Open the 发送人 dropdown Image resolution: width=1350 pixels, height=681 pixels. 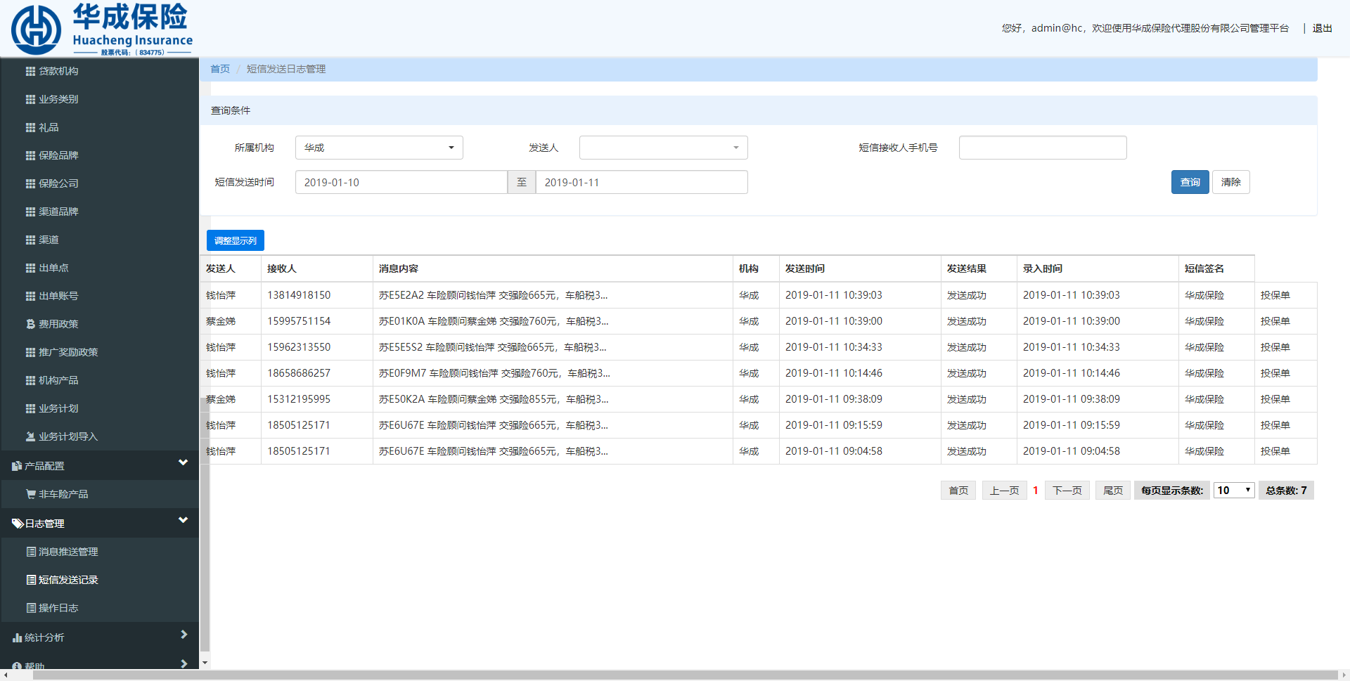click(x=662, y=148)
